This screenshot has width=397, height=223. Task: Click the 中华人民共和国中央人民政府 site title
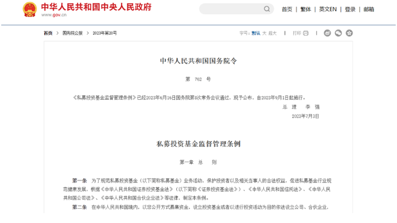click(96, 7)
